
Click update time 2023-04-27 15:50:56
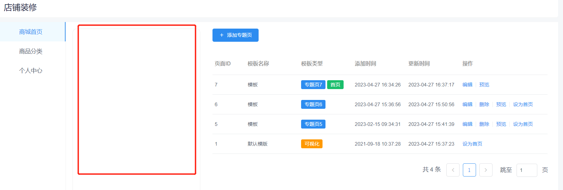coord(432,105)
